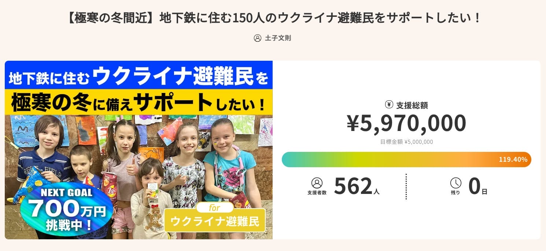Click the yellow ウクライナ避難民 tag on image

point(215,221)
